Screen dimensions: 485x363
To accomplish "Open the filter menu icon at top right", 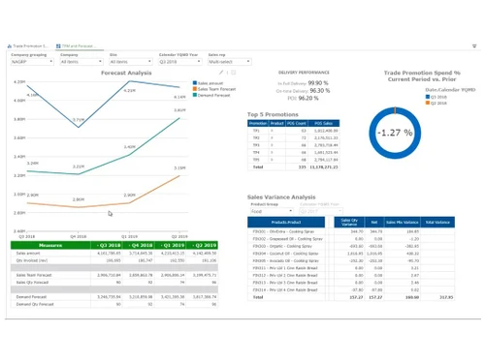I will (x=474, y=46).
